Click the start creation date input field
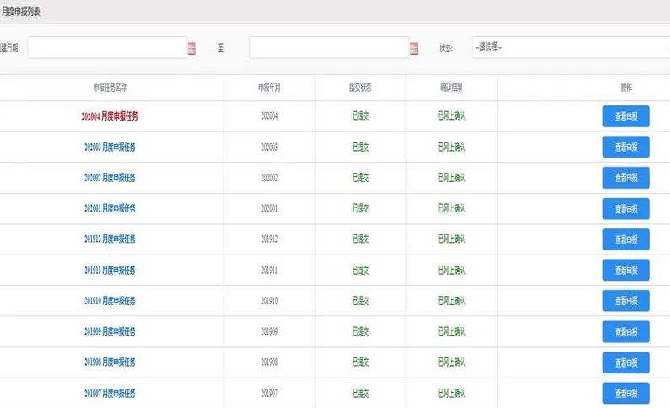 pos(106,48)
